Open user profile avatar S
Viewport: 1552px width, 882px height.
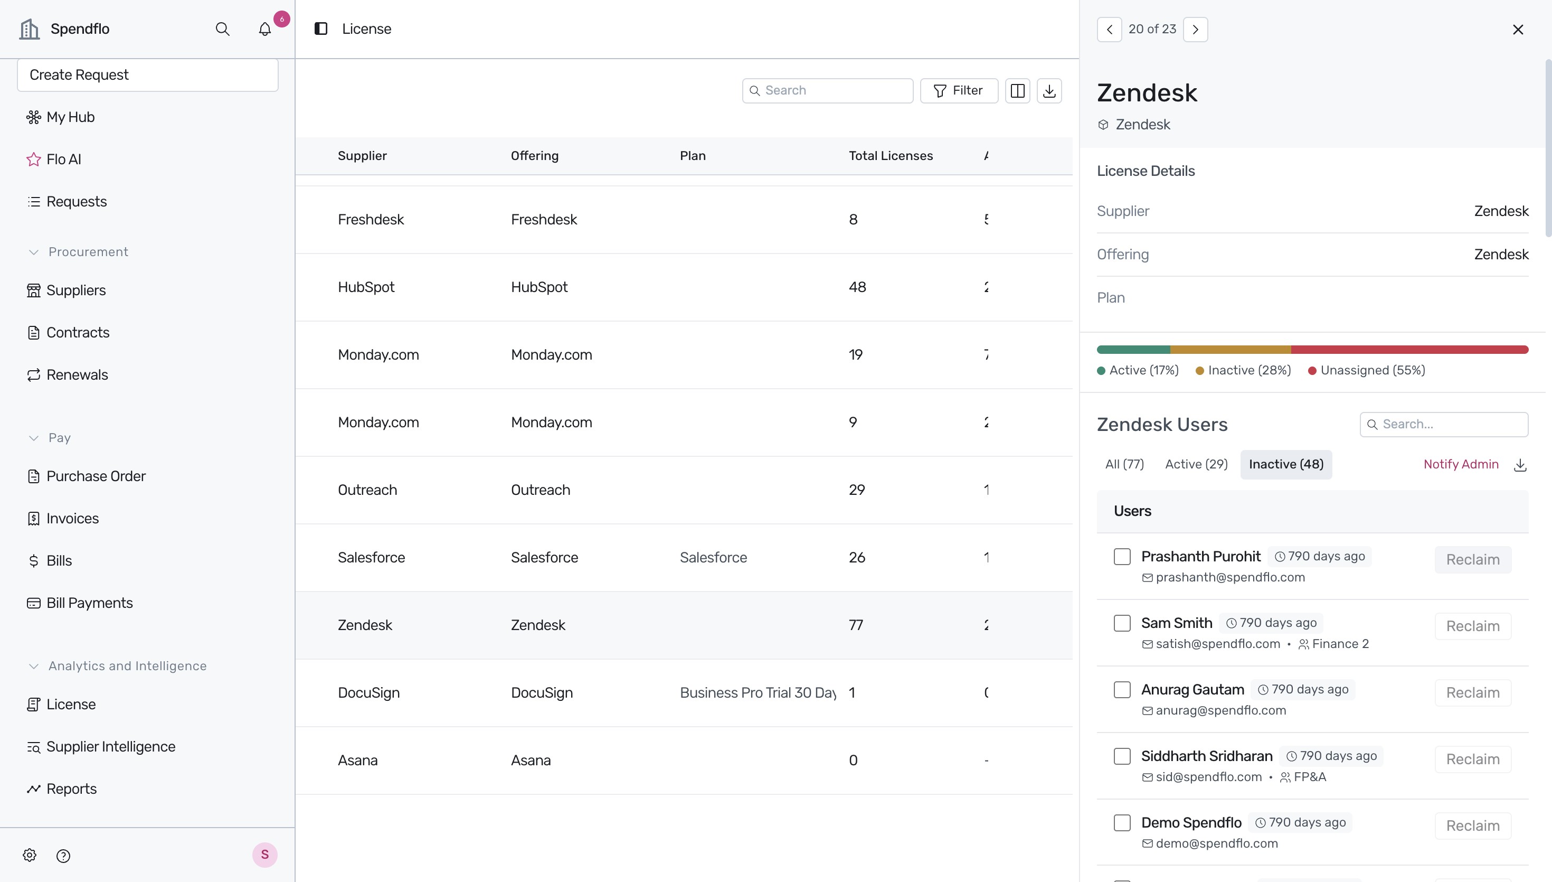point(264,855)
